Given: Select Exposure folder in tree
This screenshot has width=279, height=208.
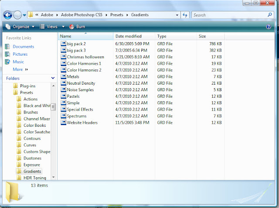Looking at the screenshot, I should (32, 165).
